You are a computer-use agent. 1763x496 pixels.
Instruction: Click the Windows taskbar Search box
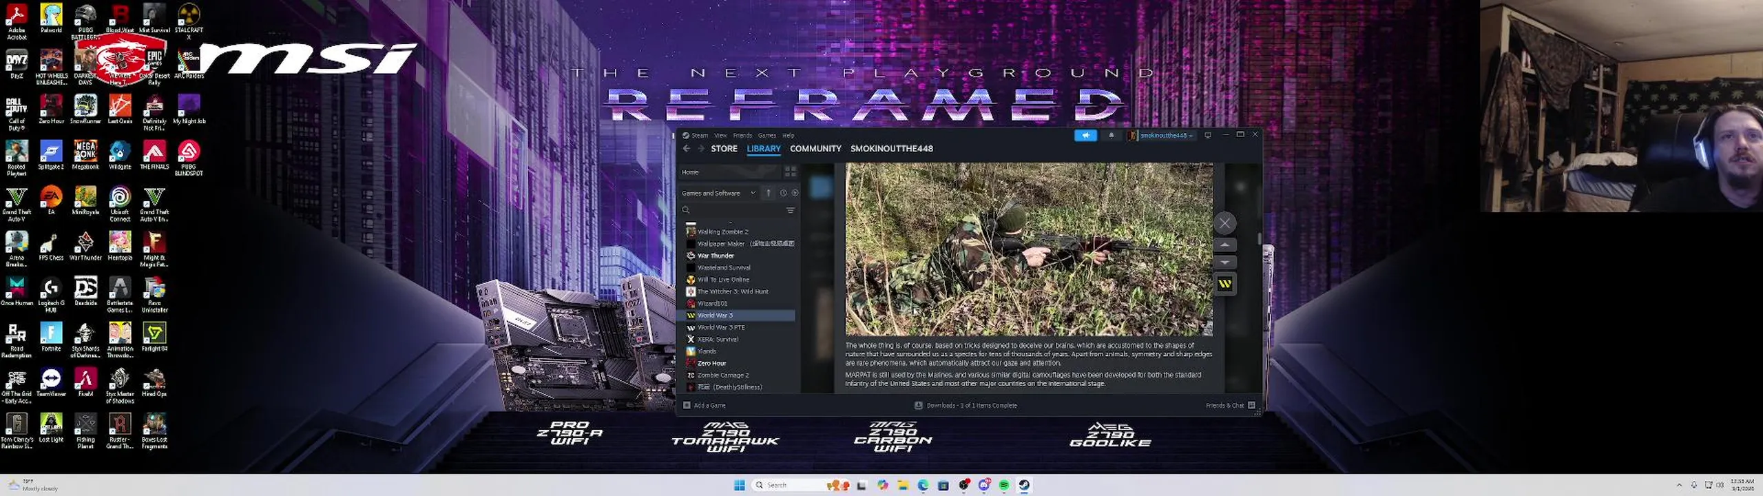click(x=801, y=486)
